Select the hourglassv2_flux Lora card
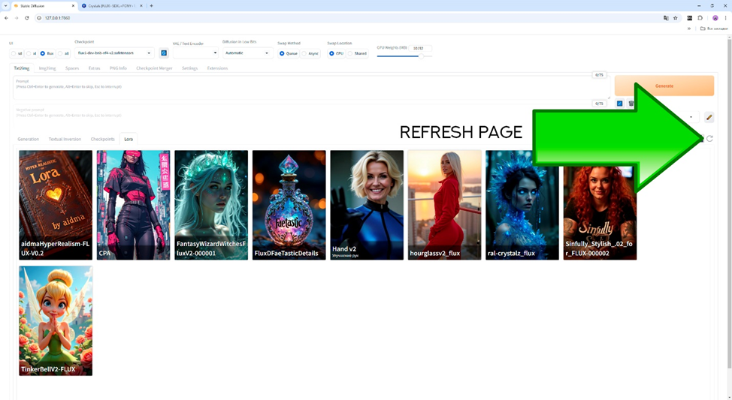The image size is (732, 400). coord(444,205)
